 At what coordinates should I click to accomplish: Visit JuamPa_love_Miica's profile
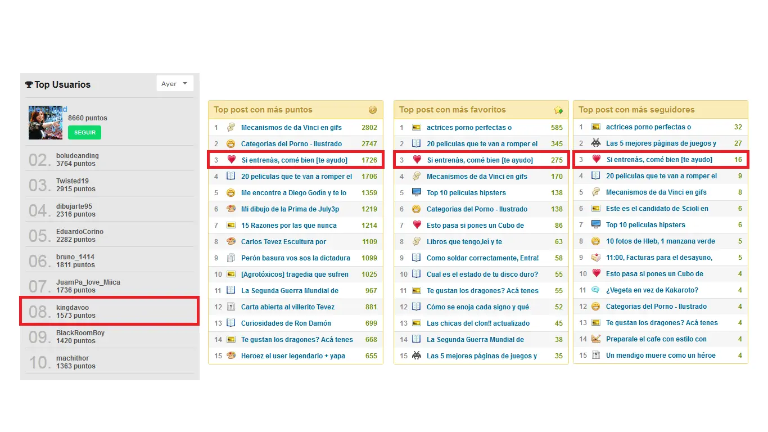click(88, 282)
